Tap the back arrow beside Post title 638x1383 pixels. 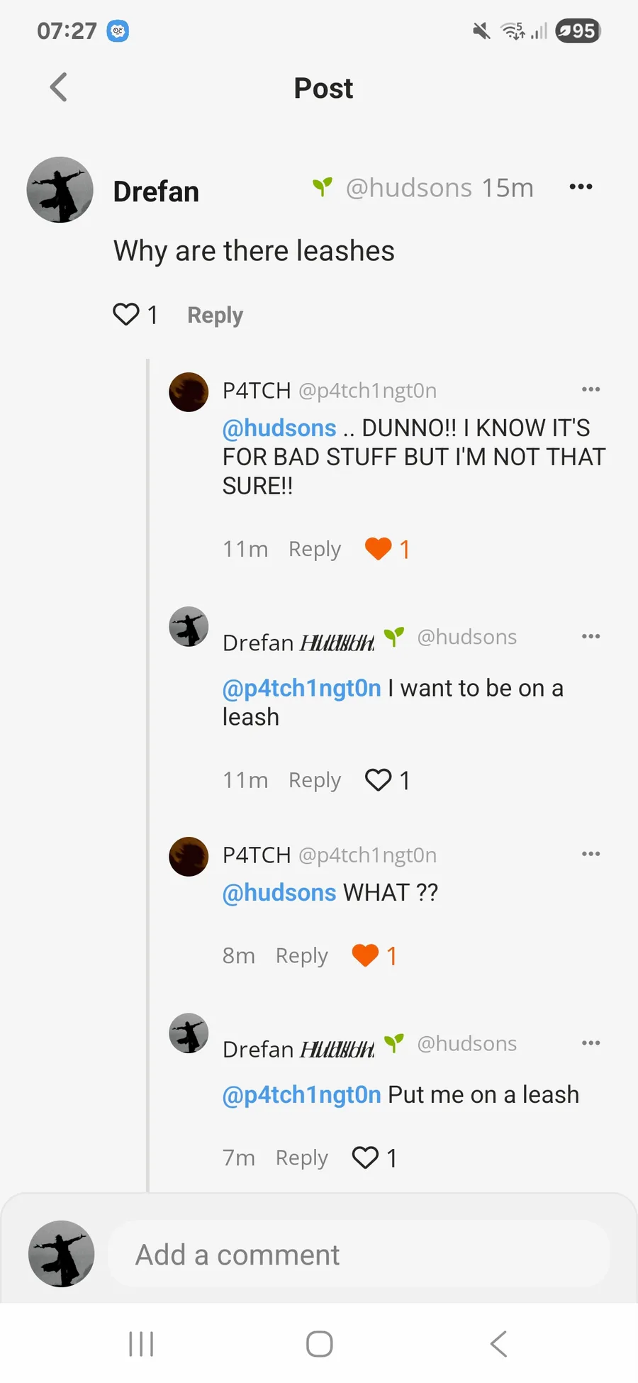(59, 88)
